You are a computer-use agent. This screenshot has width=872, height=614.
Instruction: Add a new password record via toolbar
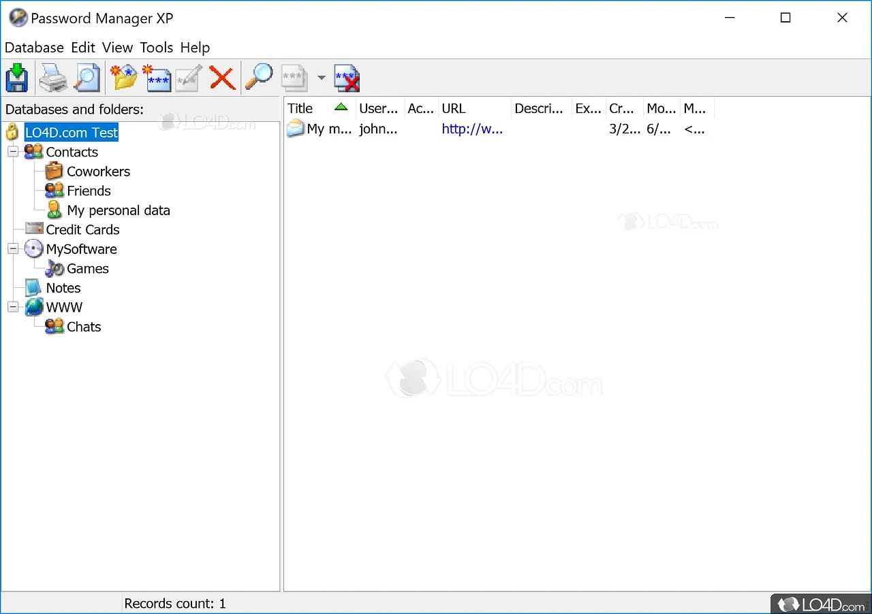pos(157,78)
